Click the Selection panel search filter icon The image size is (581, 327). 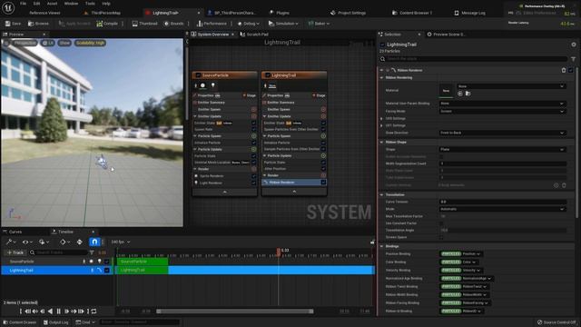pos(573,59)
